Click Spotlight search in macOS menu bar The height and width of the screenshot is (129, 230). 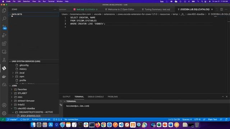coord(202,1)
